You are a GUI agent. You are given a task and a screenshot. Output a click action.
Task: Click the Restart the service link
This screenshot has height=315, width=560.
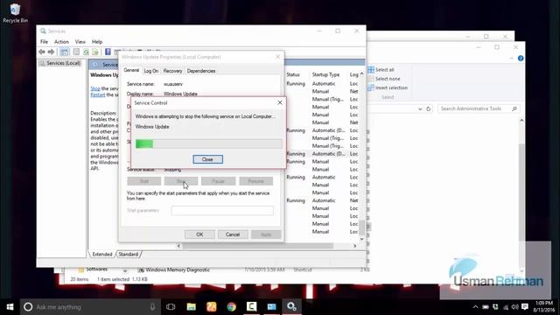[x=98, y=95]
